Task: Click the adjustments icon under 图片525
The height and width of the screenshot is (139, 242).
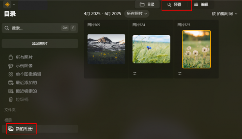Action: [180, 73]
